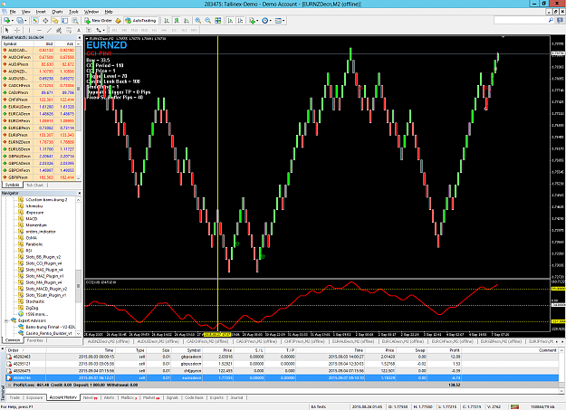Select the Fibonacci Retracement tool
Screen dimensions: 566x410
(x=69, y=30)
